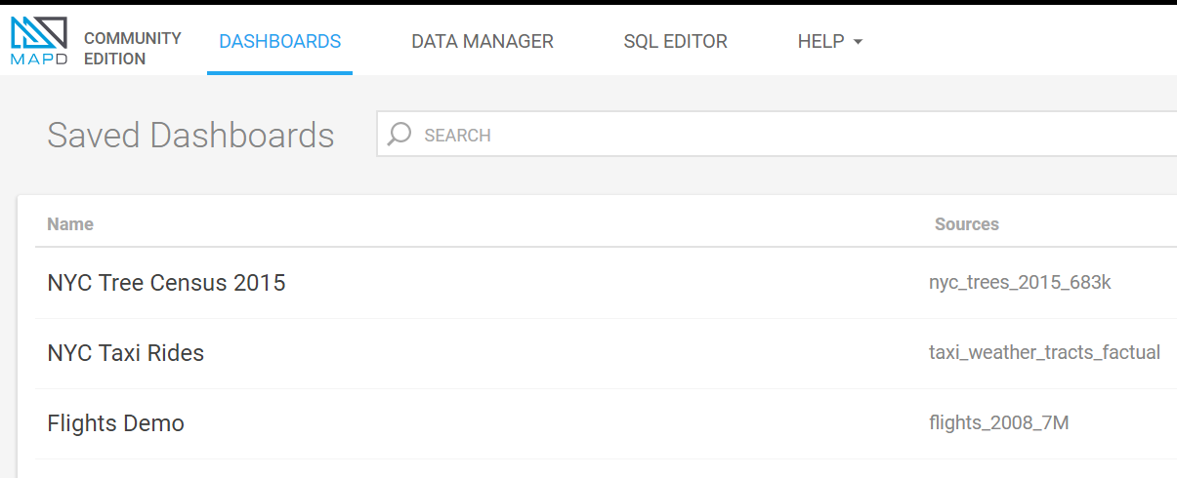The height and width of the screenshot is (478, 1177).
Task: Click the SEARCH placeholder text
Action: (457, 136)
